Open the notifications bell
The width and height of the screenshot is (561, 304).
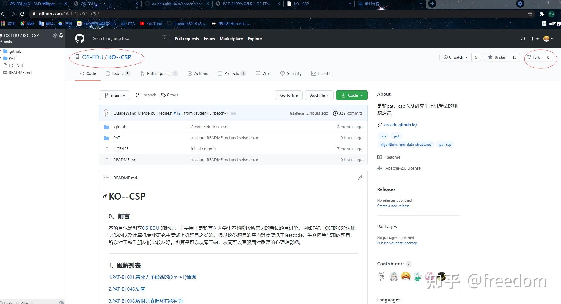click(523, 39)
